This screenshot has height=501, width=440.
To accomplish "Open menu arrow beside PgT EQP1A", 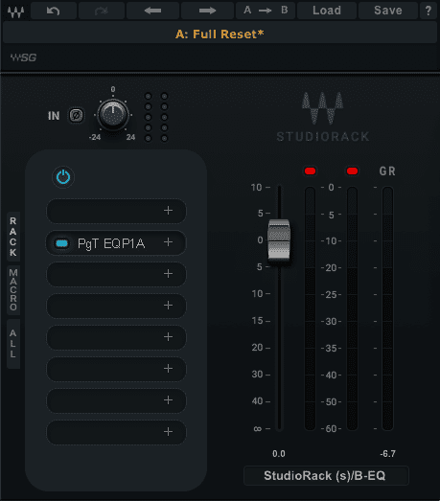I will [x=168, y=242].
